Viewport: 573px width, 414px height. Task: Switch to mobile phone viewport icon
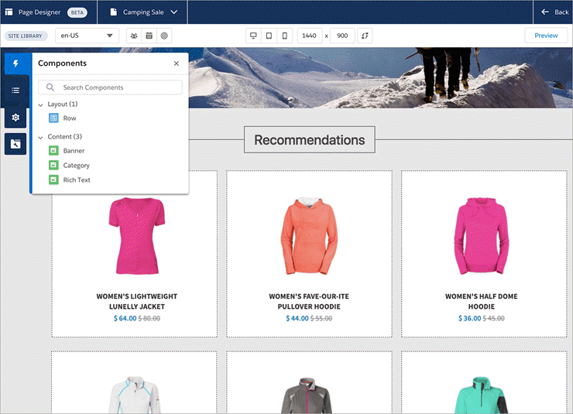point(285,36)
